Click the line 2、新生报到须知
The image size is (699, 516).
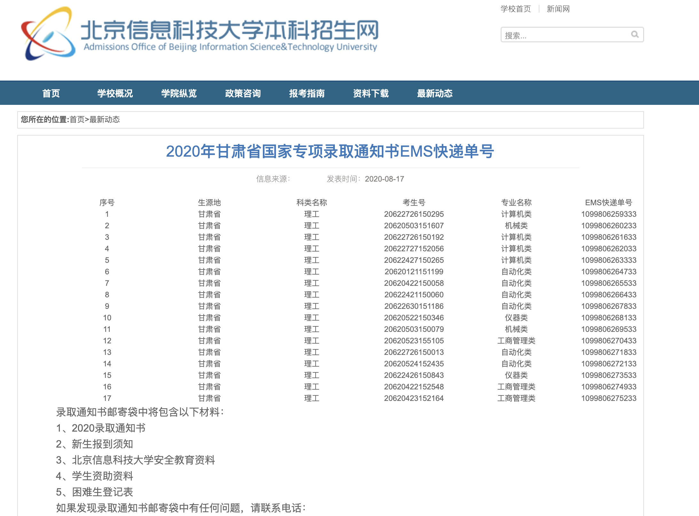[94, 444]
